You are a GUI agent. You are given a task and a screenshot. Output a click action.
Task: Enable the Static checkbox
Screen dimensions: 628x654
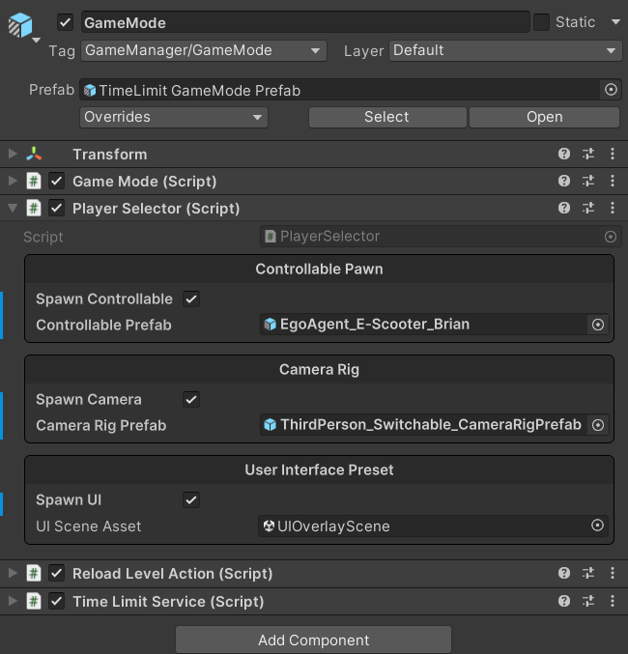(541, 22)
